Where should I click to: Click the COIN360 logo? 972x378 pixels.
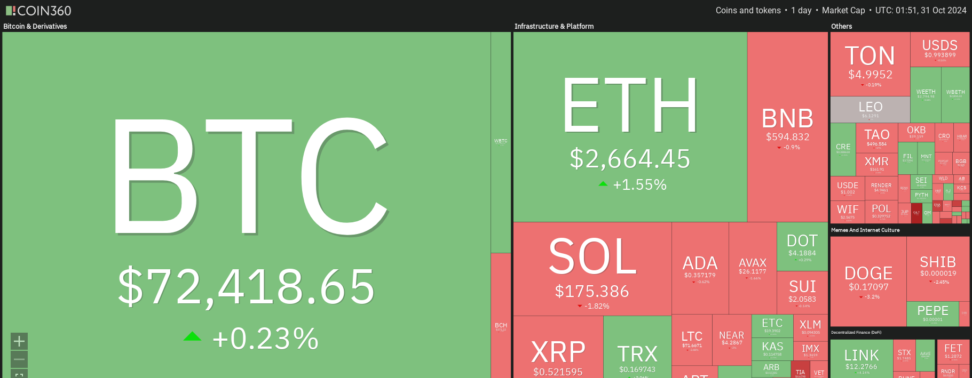(38, 11)
